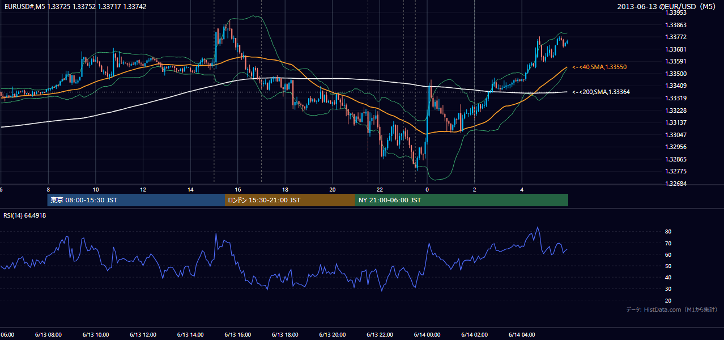This screenshot has width=724, height=340.
Task: Click price axis value 1.33409
Action: (x=676, y=86)
